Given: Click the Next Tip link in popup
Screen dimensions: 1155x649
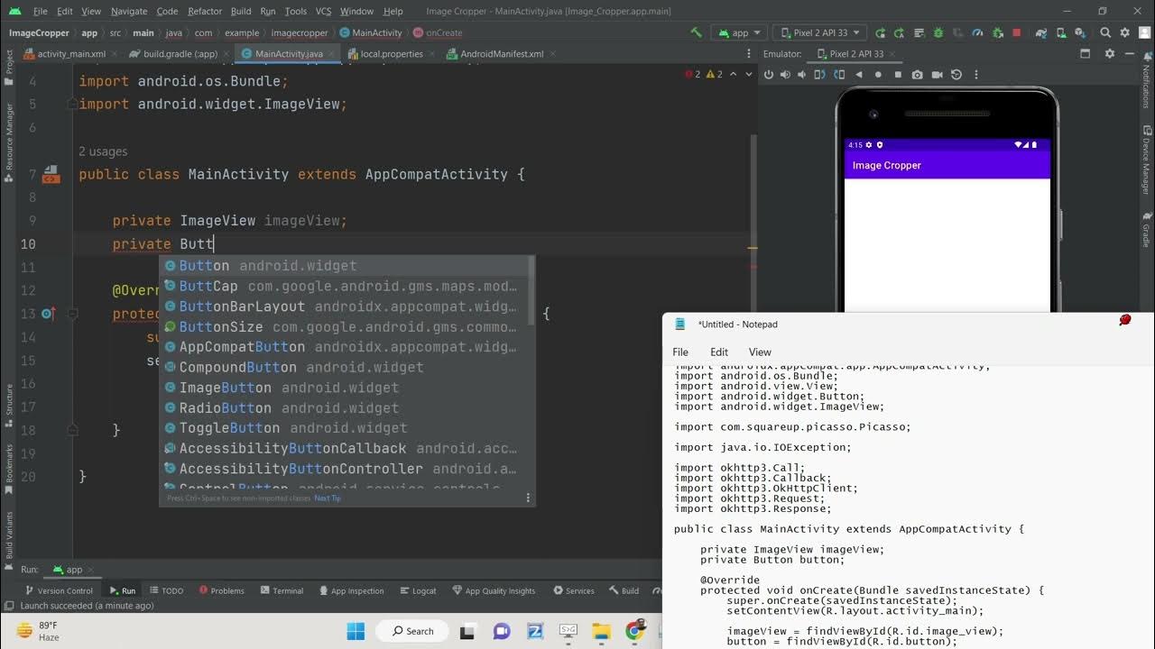Looking at the screenshot, I should pos(328,498).
